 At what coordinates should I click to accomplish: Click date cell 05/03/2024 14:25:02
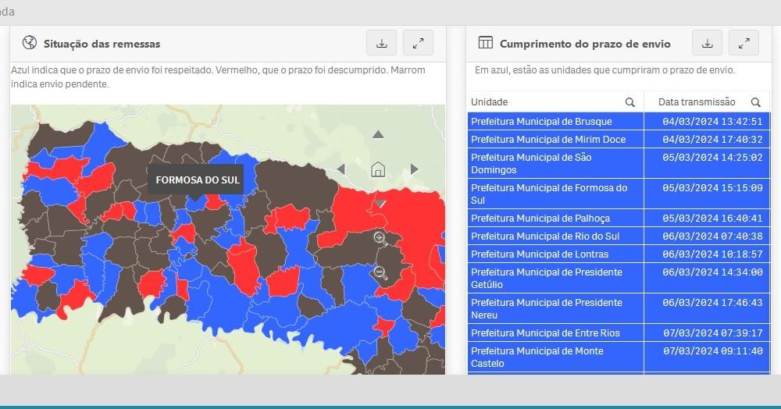[708, 163]
